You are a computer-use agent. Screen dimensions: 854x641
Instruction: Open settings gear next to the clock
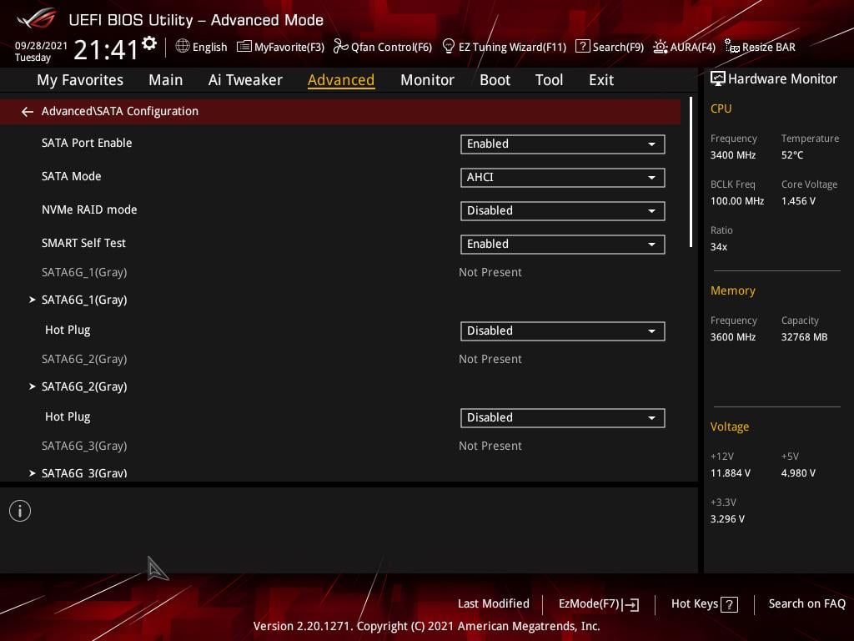149,43
